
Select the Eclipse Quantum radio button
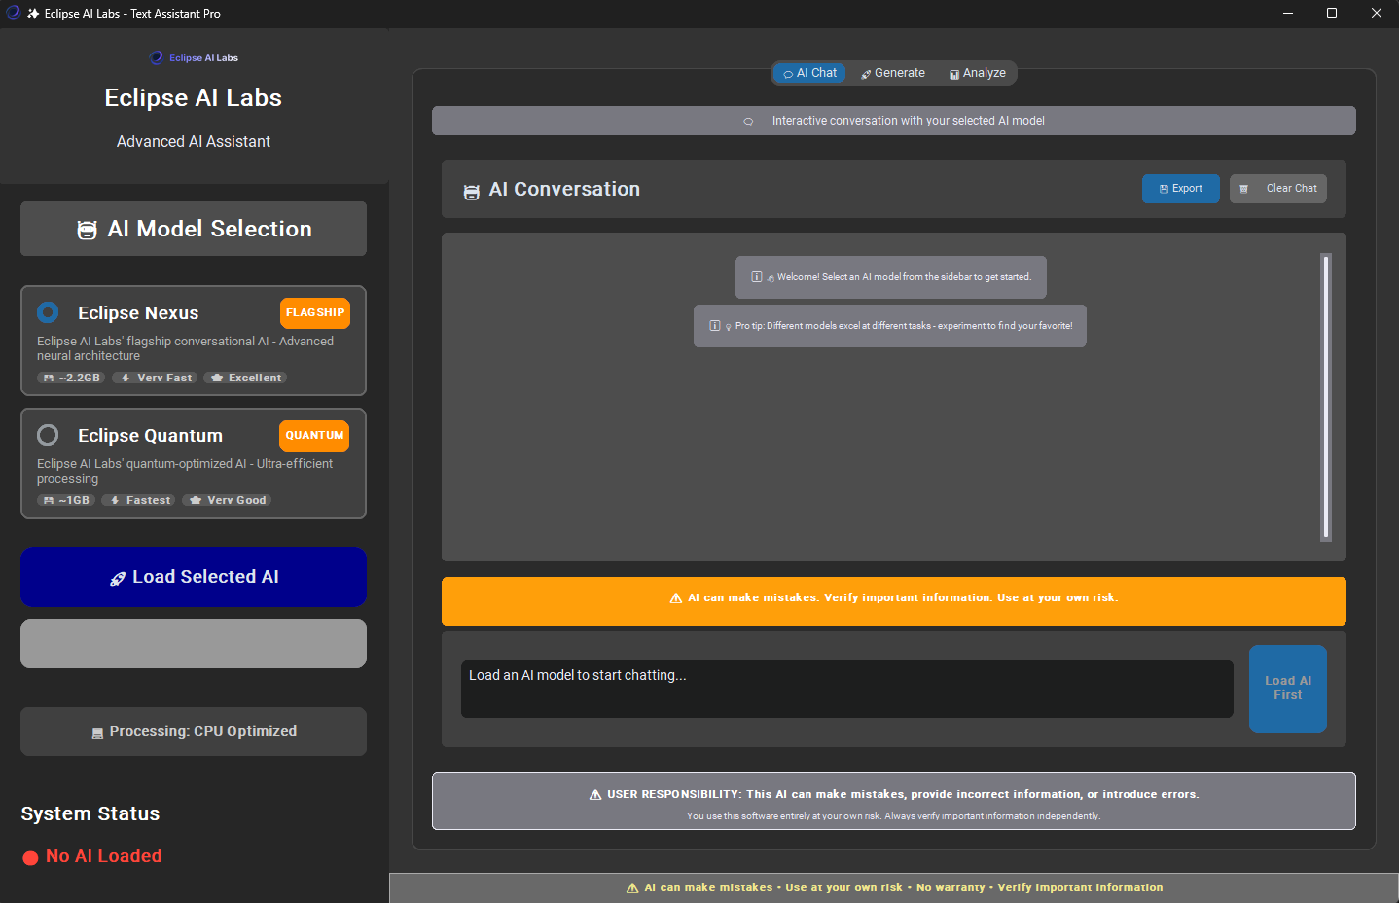click(48, 435)
